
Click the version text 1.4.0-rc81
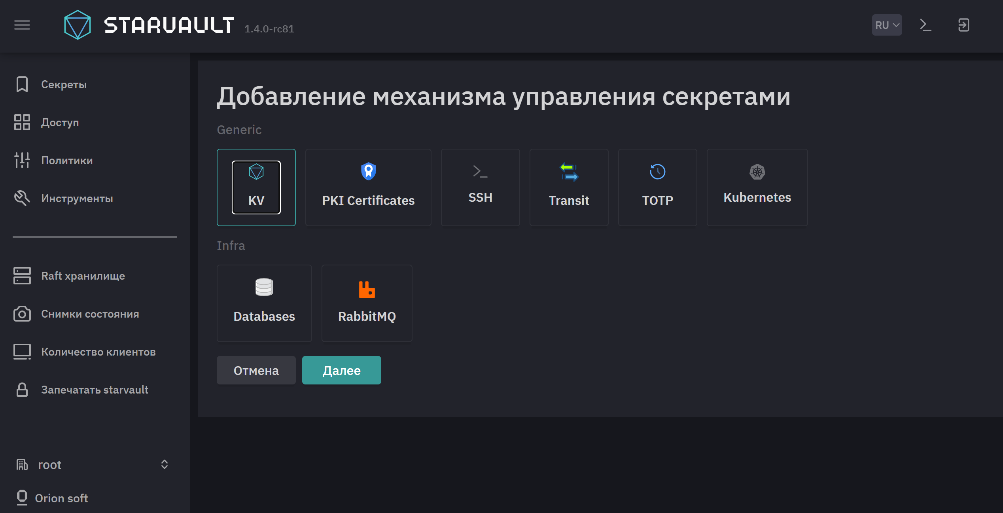pyautogui.click(x=269, y=29)
